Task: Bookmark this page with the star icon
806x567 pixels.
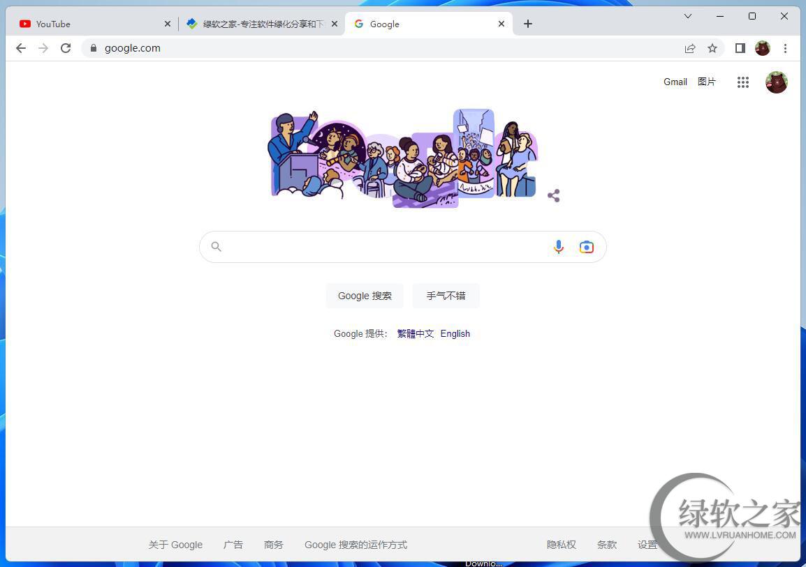Action: click(x=712, y=48)
